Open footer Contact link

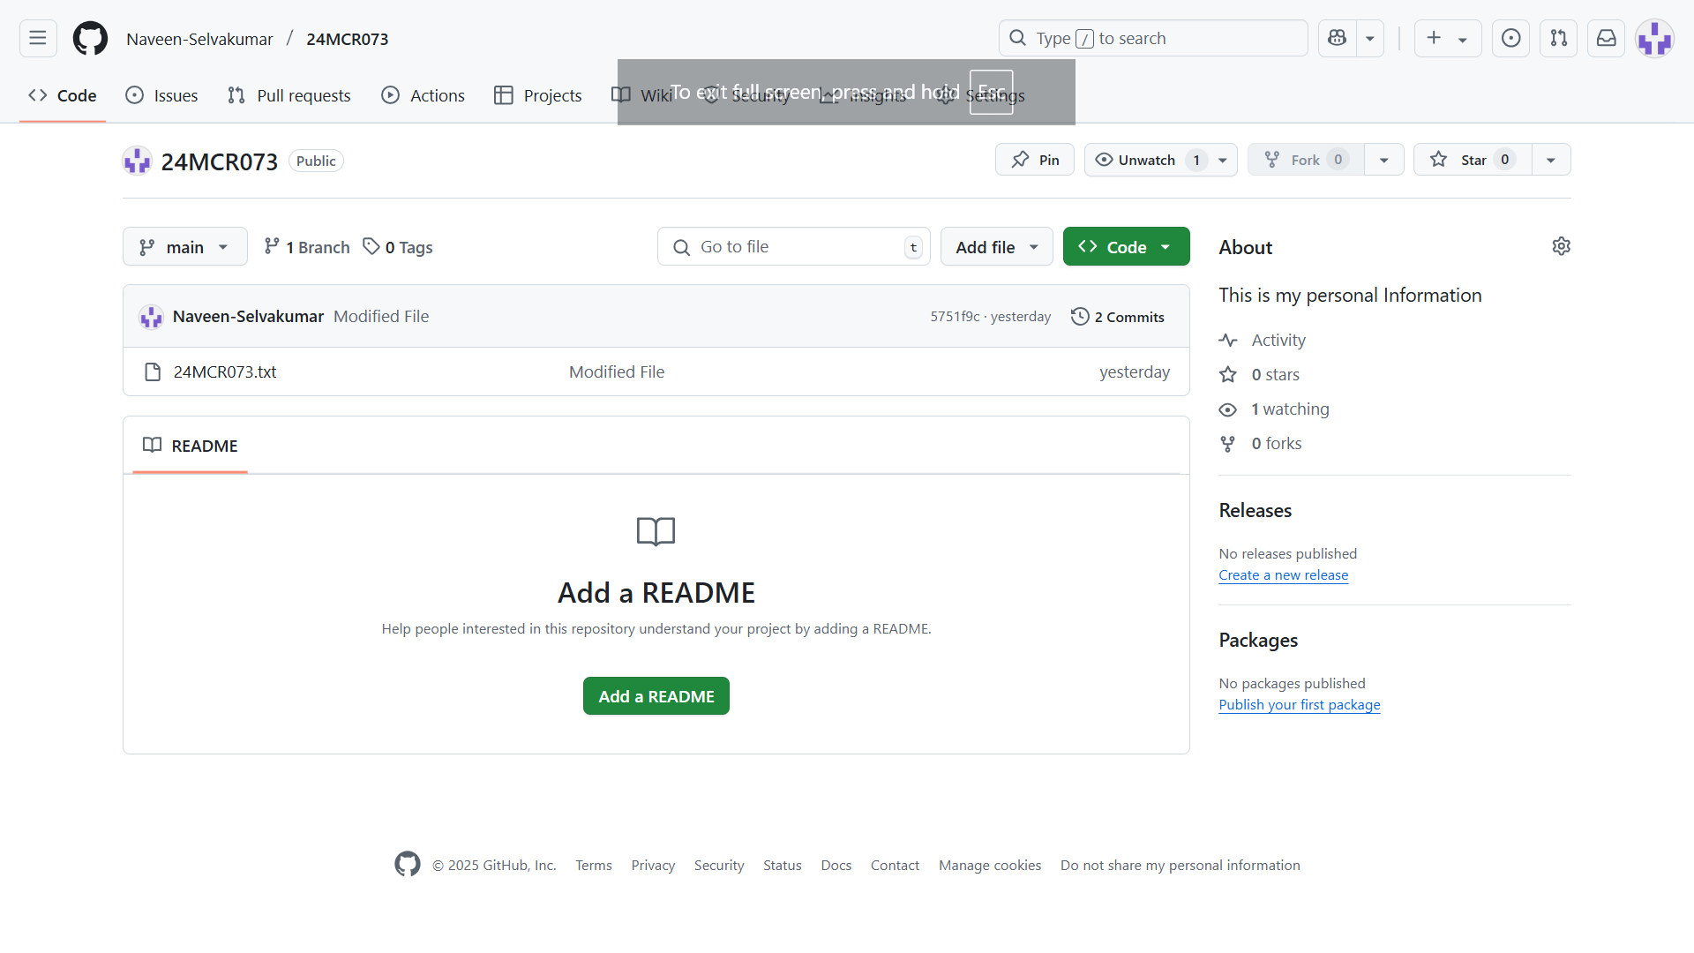895,866
